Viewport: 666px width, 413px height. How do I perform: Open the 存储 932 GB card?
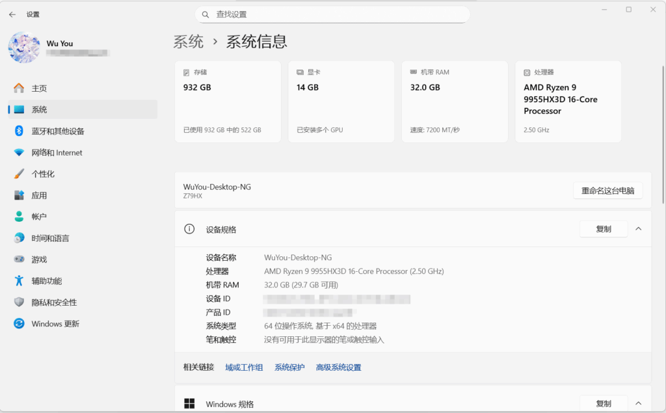(228, 101)
